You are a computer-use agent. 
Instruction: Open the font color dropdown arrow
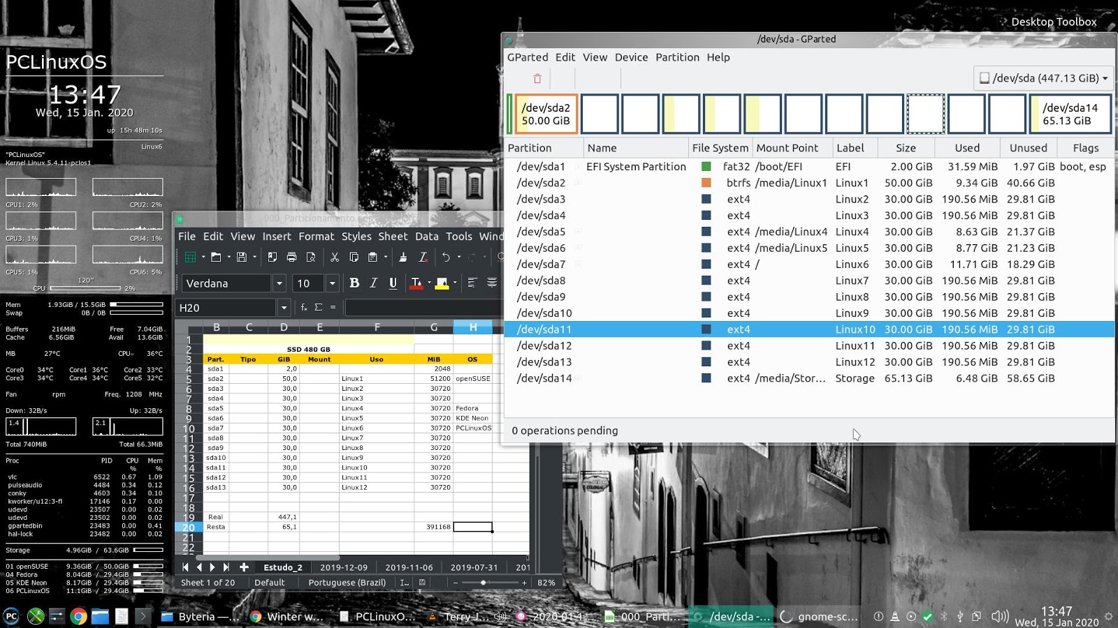click(429, 283)
